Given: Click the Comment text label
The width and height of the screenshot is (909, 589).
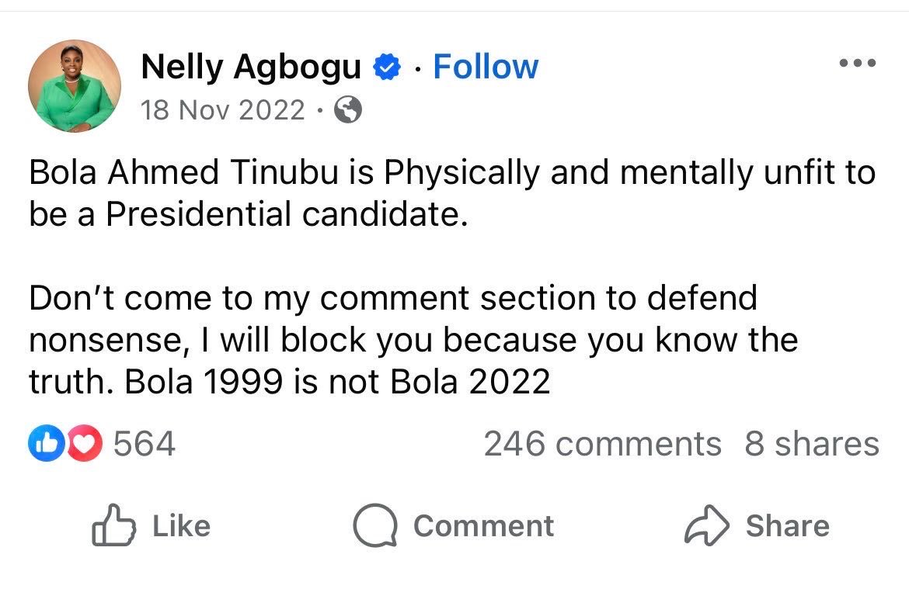Looking at the screenshot, I should (483, 526).
